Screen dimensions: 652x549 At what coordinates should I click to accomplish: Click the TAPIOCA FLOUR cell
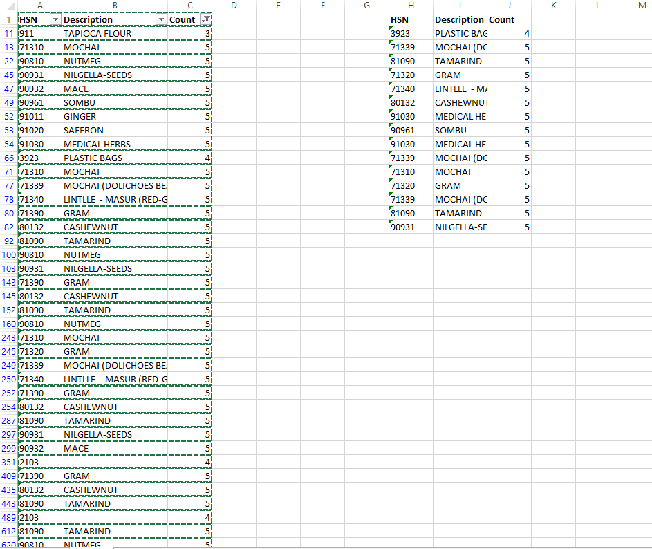point(115,34)
